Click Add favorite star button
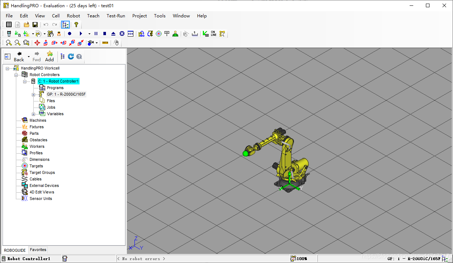Image resolution: width=453 pixels, height=263 pixels. [x=50, y=57]
